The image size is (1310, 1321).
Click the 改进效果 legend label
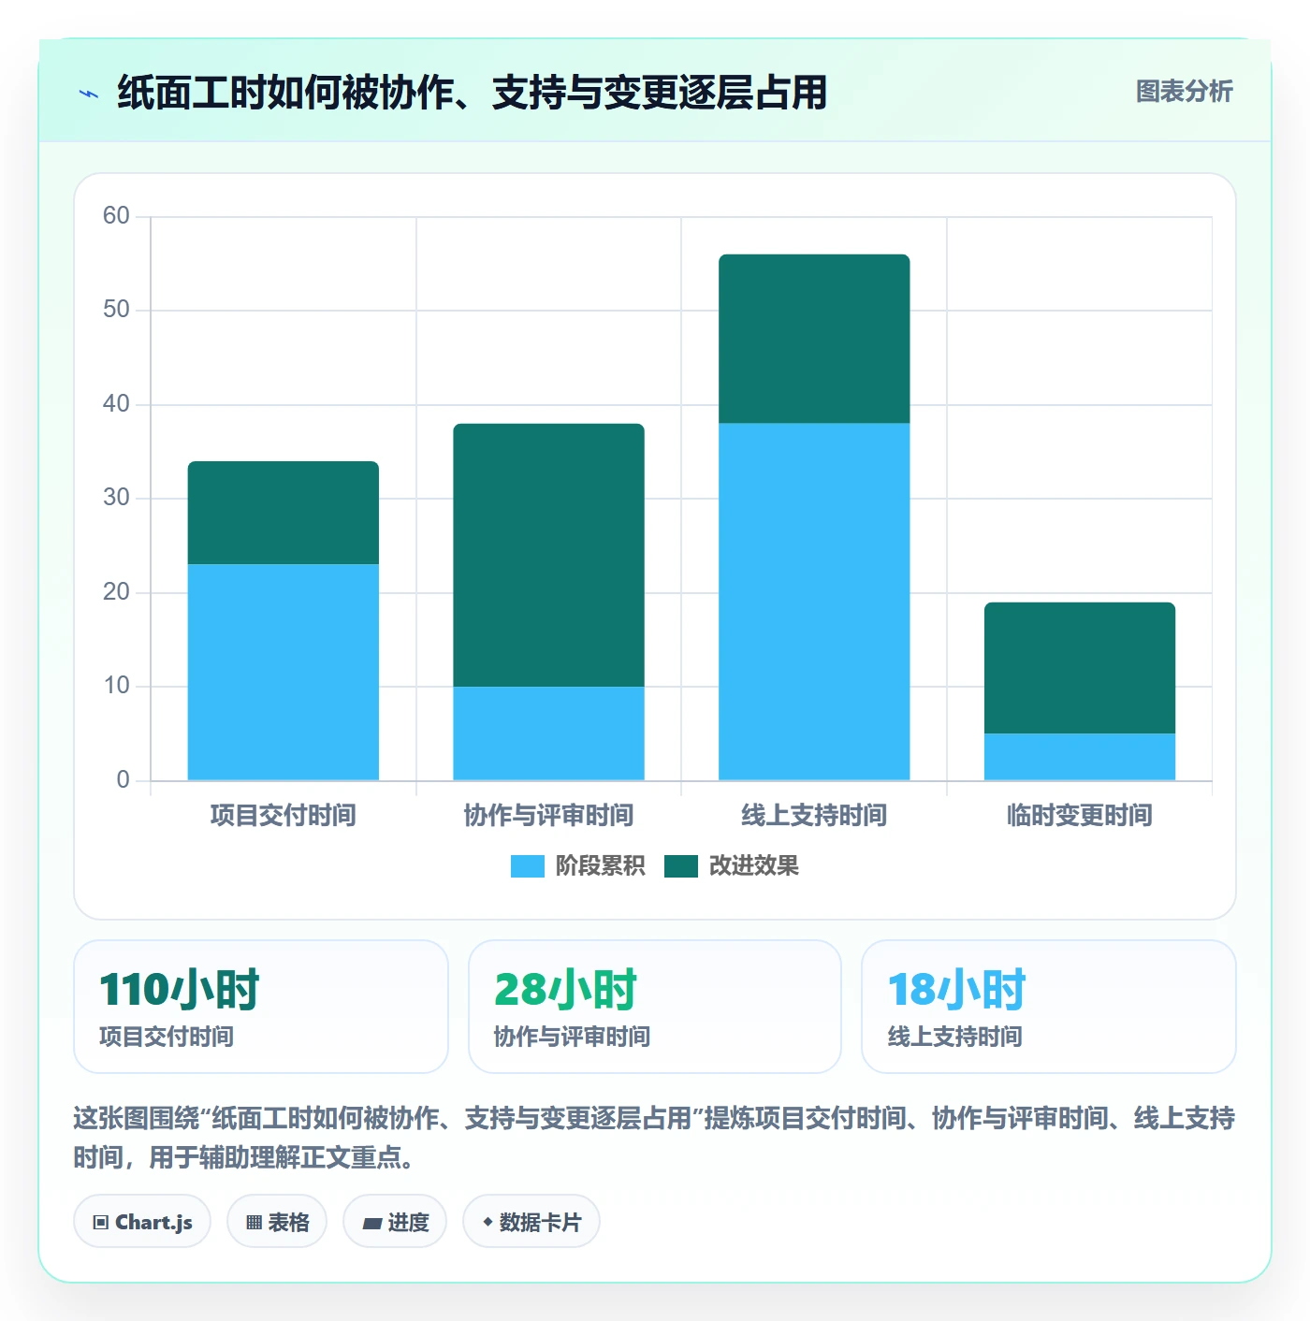click(753, 866)
